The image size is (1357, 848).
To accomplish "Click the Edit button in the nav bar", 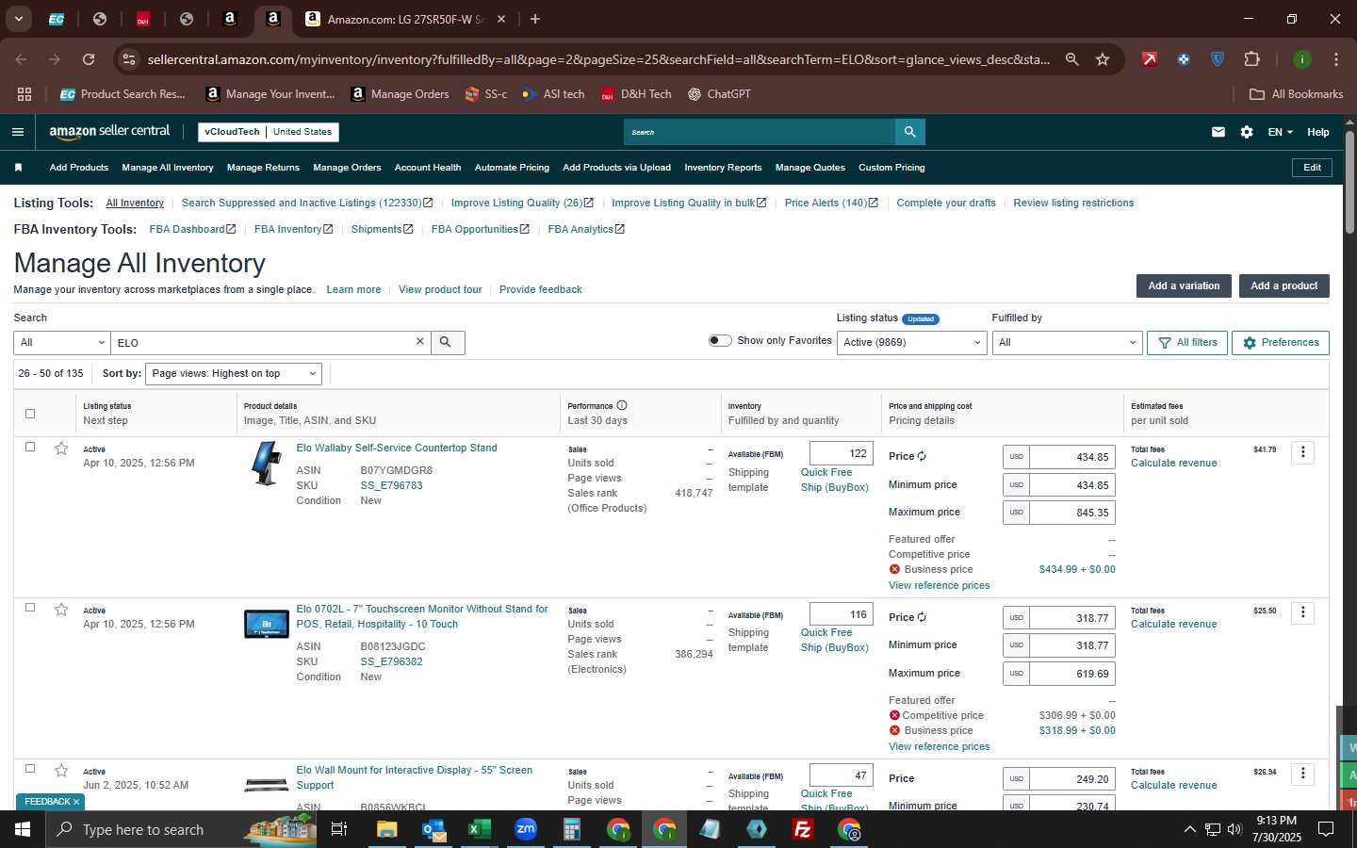I will pos(1312,168).
